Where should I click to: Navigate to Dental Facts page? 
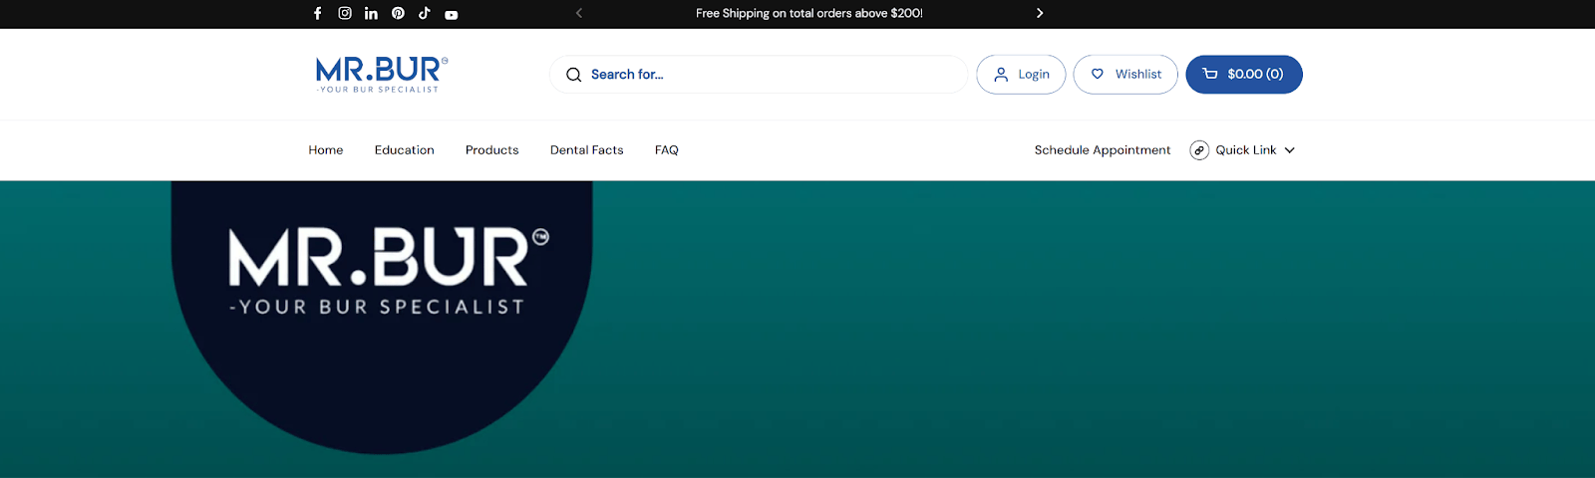pos(586,150)
